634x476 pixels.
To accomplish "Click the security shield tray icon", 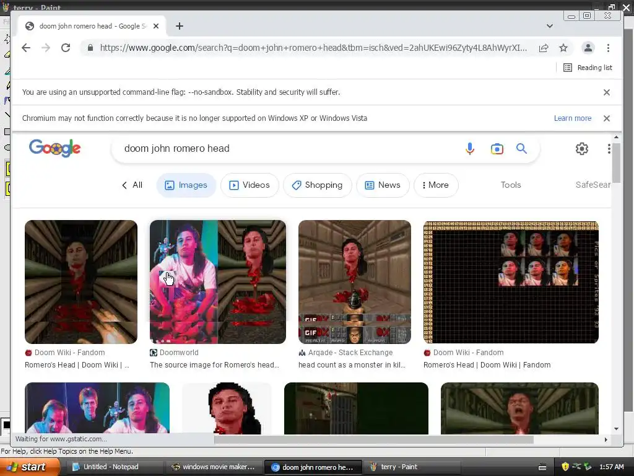I will [x=565, y=467].
